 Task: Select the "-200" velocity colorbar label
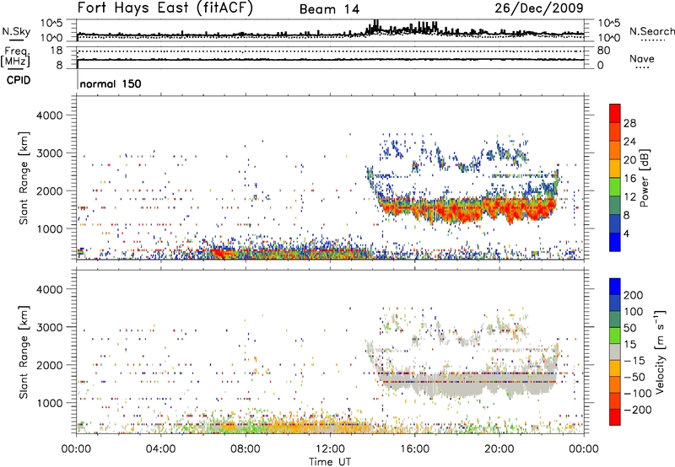(637, 410)
